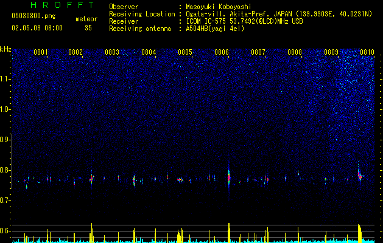This screenshot has height=243, width=383.
Task: Click the 1.1 kHz axis value
Action: tap(5, 79)
